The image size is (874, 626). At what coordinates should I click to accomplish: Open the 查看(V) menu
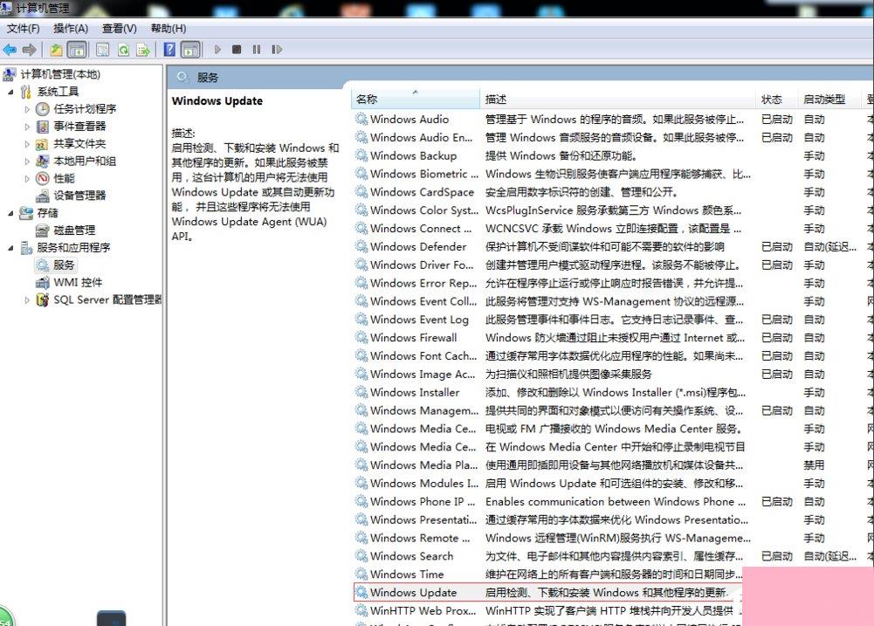[120, 29]
